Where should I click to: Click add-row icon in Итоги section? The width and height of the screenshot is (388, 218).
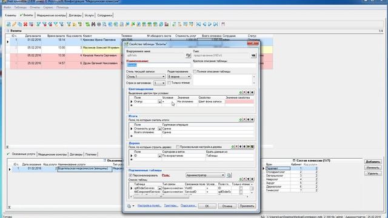point(240,119)
